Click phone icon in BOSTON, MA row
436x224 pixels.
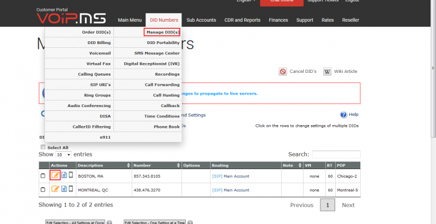(x=71, y=175)
